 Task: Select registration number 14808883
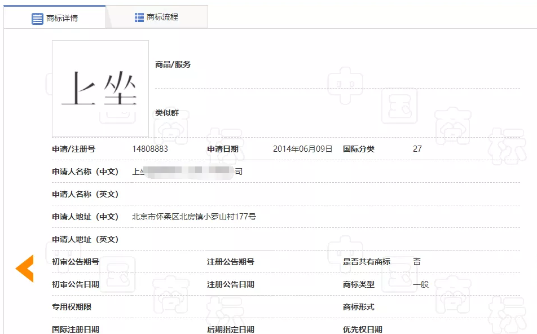click(x=150, y=149)
